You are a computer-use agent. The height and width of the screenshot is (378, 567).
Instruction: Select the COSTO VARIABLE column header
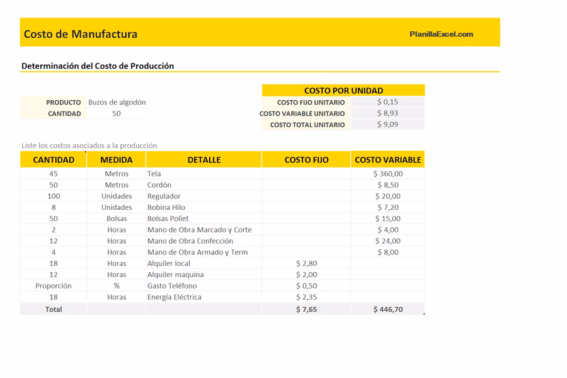pos(387,159)
